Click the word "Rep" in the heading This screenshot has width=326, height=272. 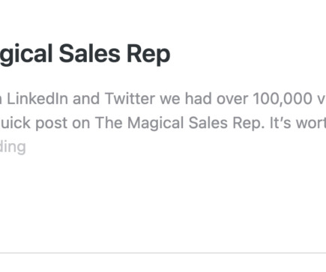(x=148, y=55)
